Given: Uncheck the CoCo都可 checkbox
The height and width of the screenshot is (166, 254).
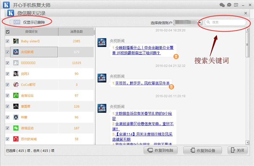Looking at the screenshot, I should (8, 84).
